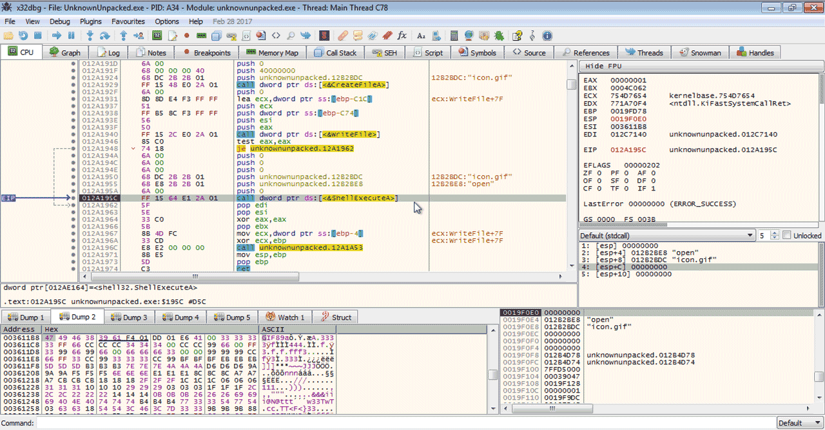Click the Restart debugging toolbar icon
This screenshot has width=825, height=430.
23,35
